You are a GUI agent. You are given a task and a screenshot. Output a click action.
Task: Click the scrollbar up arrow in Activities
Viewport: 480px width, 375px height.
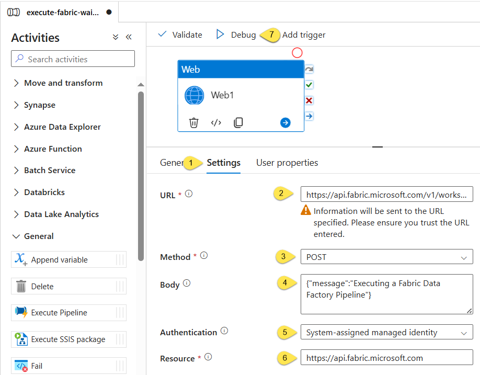(x=141, y=85)
